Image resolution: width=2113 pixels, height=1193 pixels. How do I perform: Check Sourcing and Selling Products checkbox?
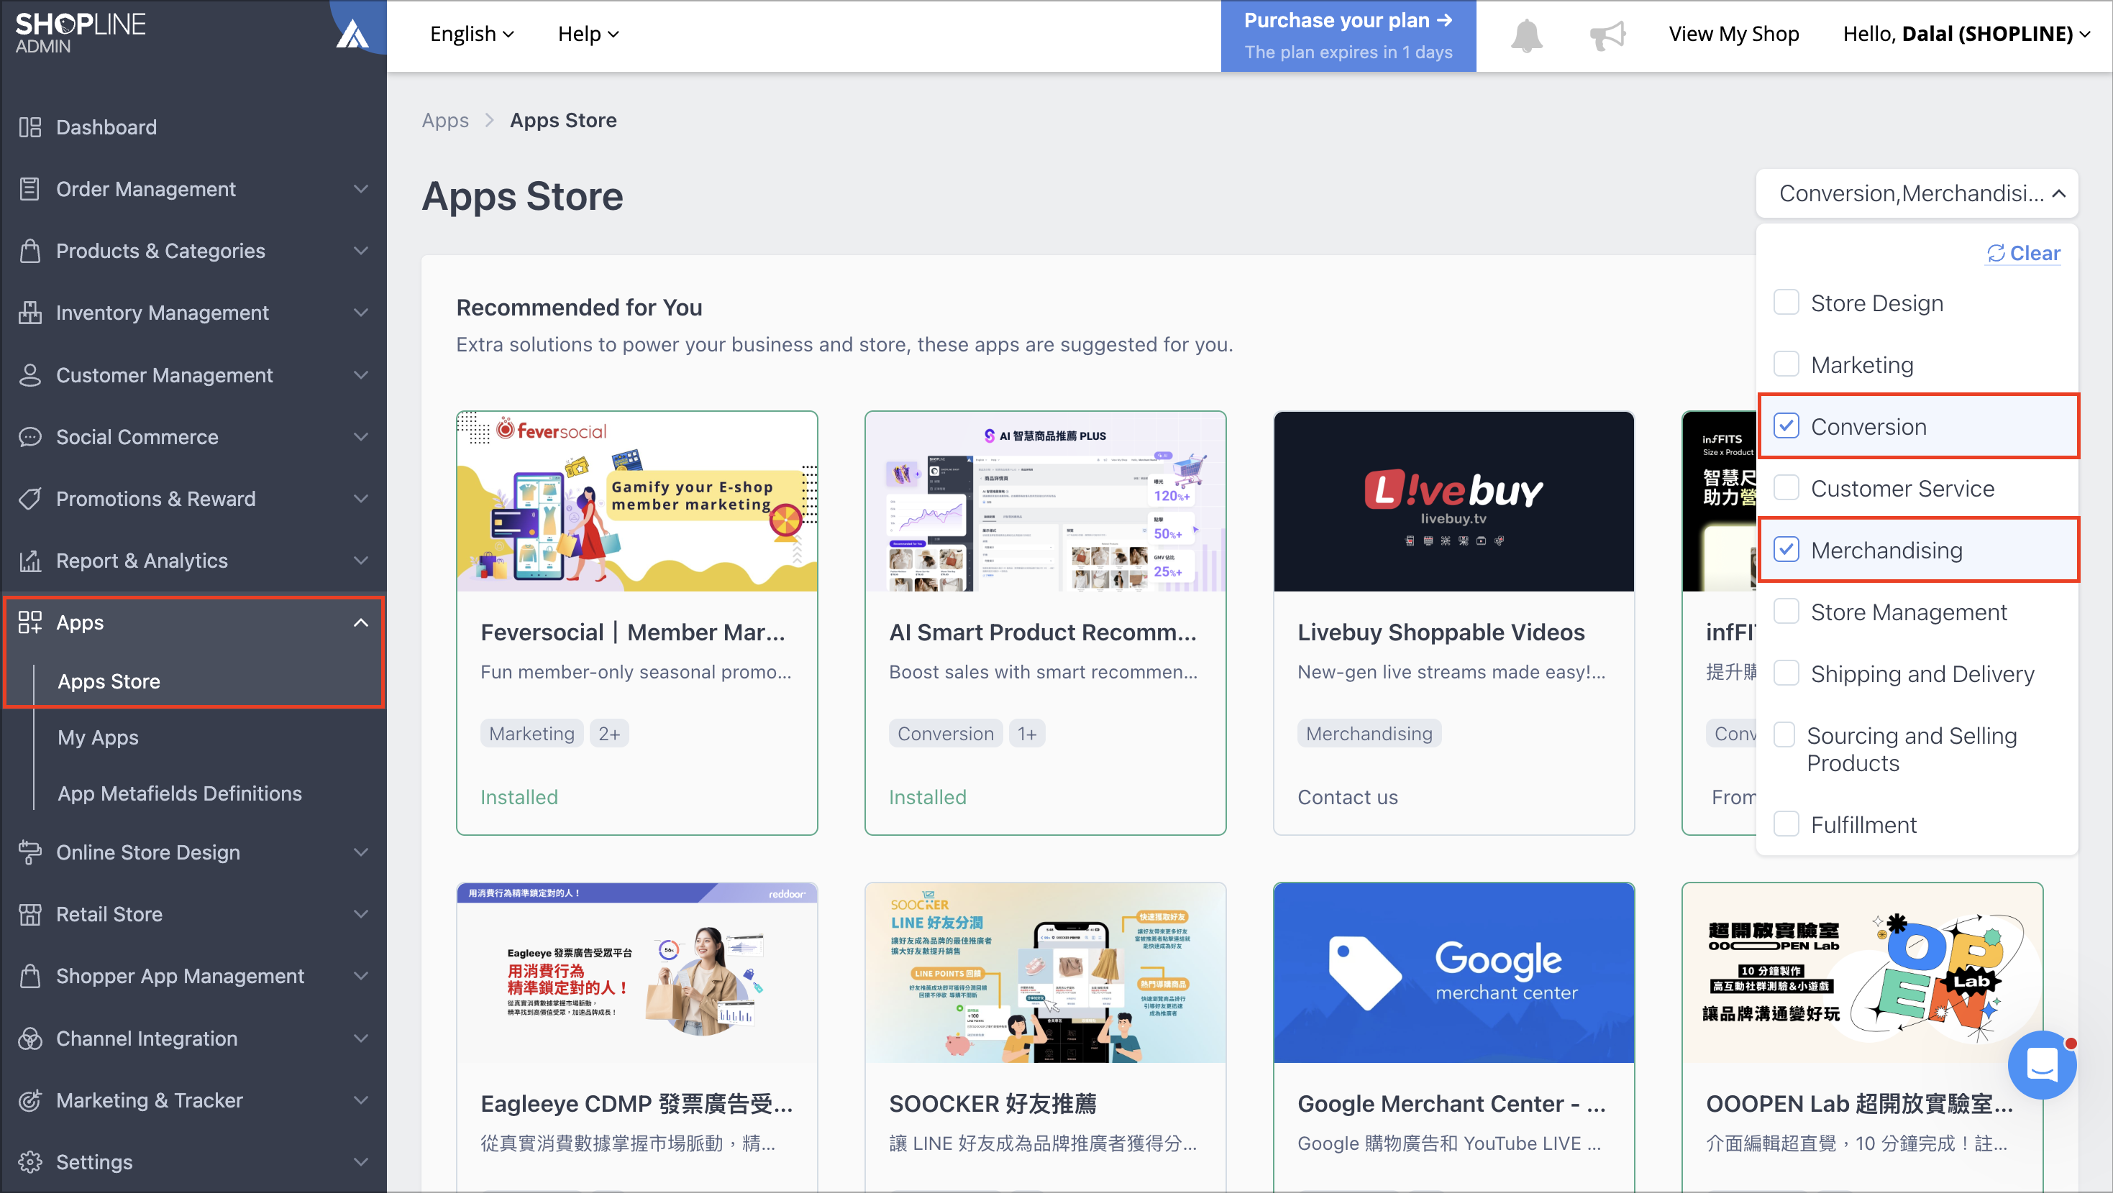click(x=1784, y=734)
